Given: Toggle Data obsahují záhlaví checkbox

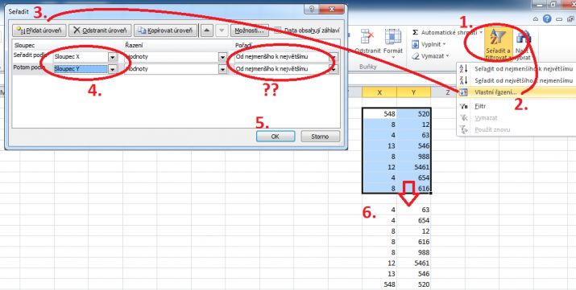Looking at the screenshot, I should [278, 31].
